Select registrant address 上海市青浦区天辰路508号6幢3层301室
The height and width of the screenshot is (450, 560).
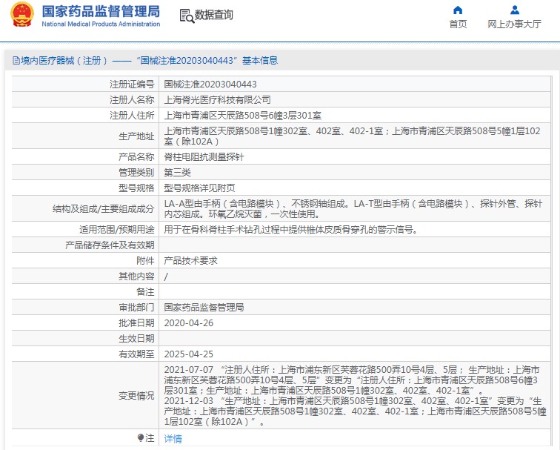[242, 116]
